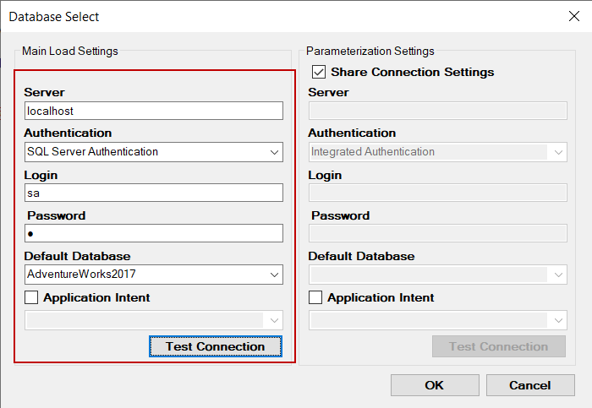592x408 pixels.
Task: Click the Parameterization Settings Login field
Action: click(437, 193)
